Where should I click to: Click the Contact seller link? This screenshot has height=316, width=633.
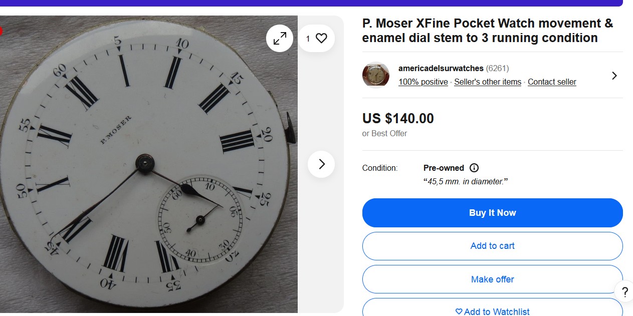(552, 82)
